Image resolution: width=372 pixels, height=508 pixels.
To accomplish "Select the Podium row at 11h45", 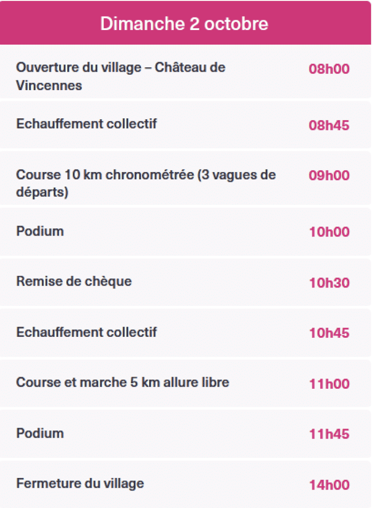I will [185, 434].
